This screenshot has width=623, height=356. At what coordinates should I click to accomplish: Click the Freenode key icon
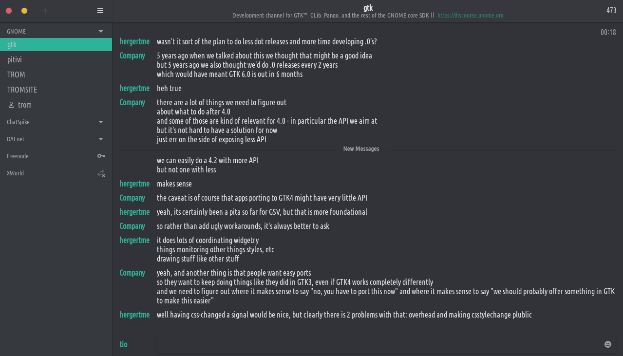(101, 156)
